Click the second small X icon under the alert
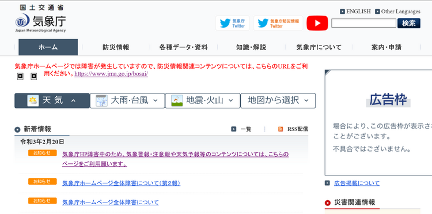This screenshot has height=214, width=432. [x=33, y=76]
